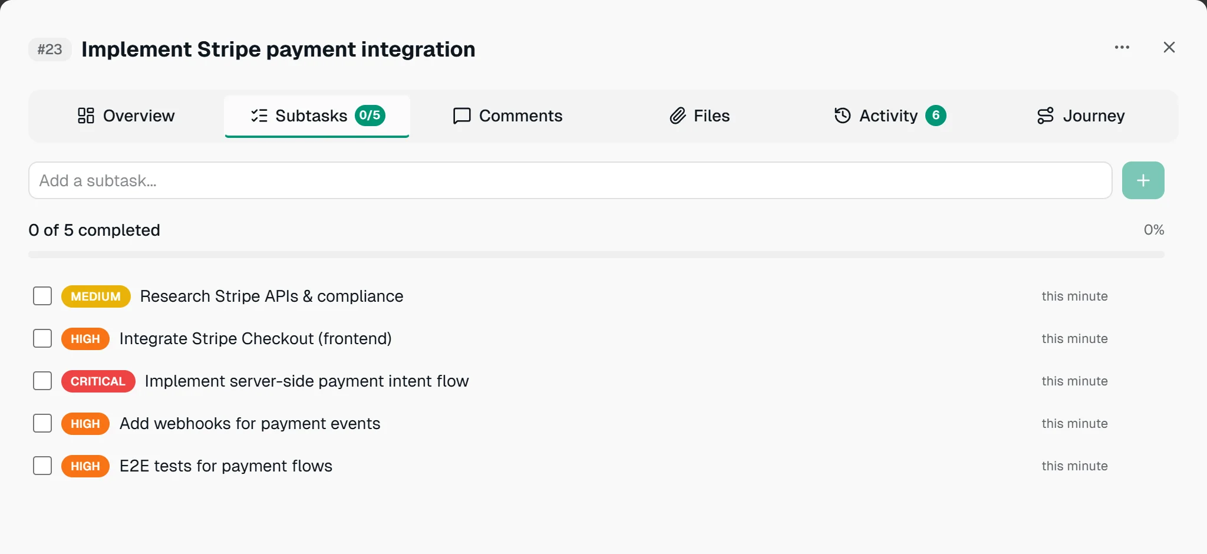Click the 0 of 5 completed label
1207x554 pixels.
pyautogui.click(x=94, y=230)
